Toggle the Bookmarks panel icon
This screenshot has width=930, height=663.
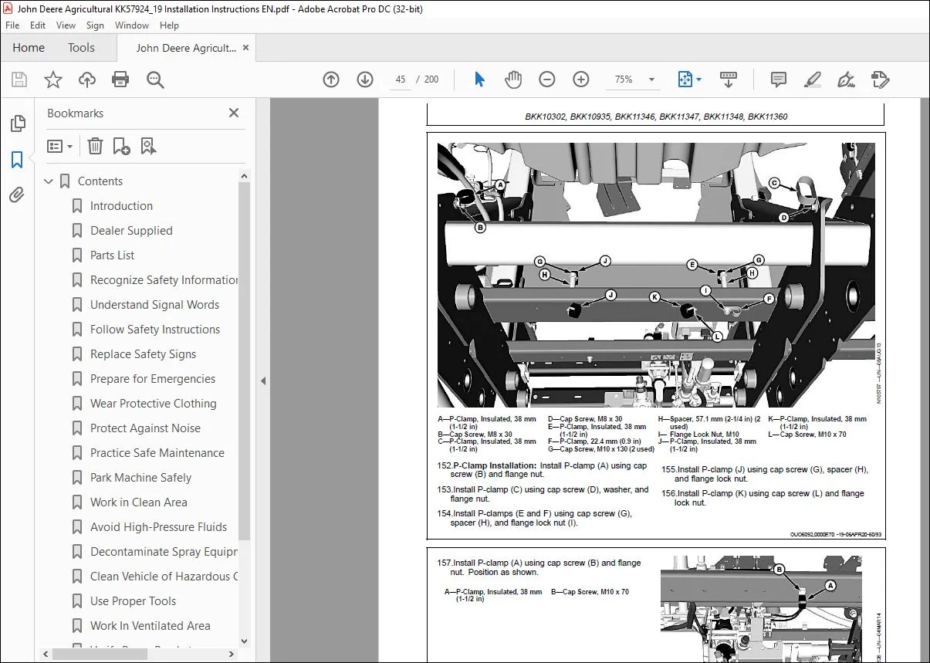coord(17,160)
